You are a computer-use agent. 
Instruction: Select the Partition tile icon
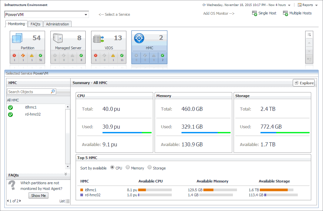point(17,38)
